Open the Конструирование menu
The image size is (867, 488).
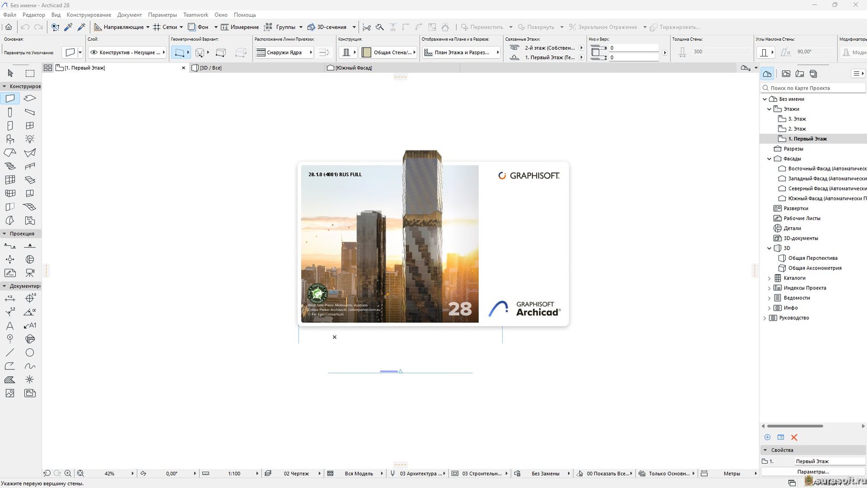pyautogui.click(x=89, y=15)
